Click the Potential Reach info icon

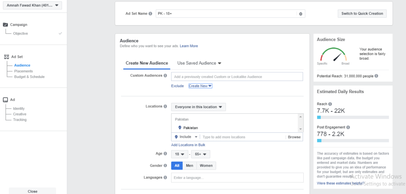pos(376,76)
